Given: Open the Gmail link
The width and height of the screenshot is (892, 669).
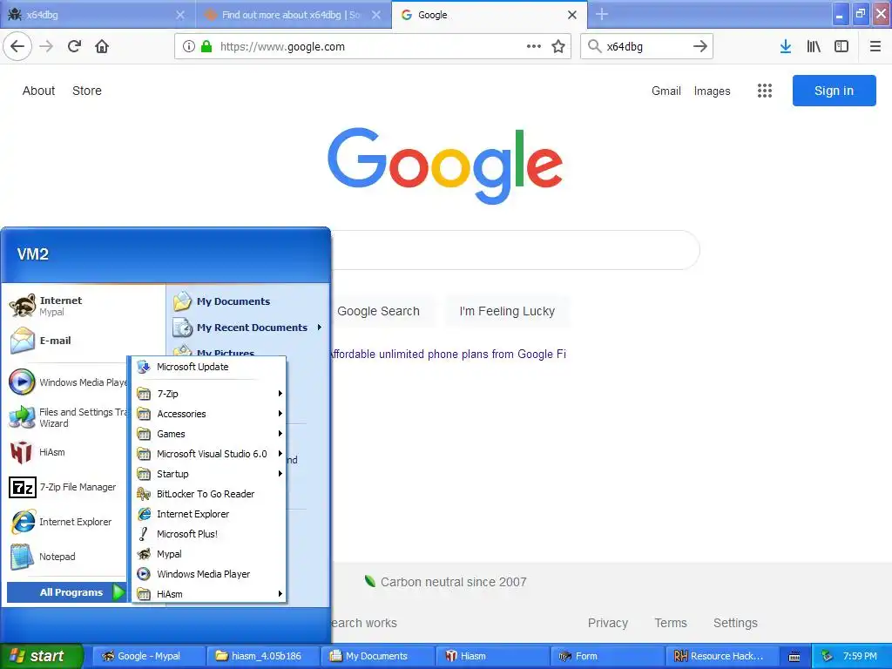Looking at the screenshot, I should pyautogui.click(x=666, y=91).
